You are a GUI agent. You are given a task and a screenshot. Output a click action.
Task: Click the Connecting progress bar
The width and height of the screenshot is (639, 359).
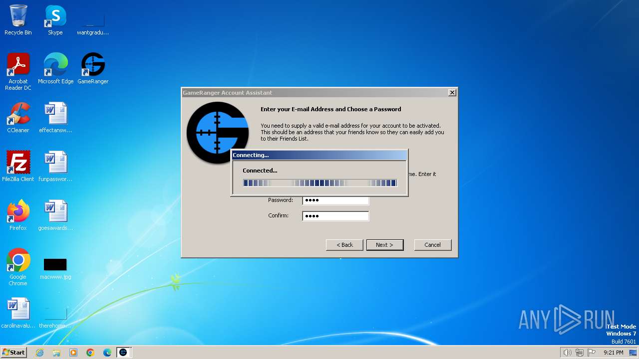coord(320,183)
